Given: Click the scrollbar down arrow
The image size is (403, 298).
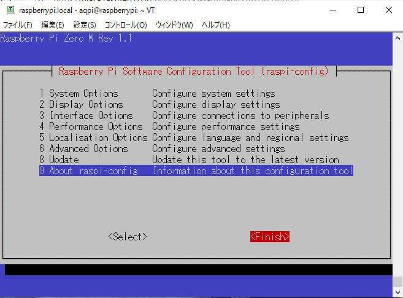Looking at the screenshot, I should (x=397, y=292).
